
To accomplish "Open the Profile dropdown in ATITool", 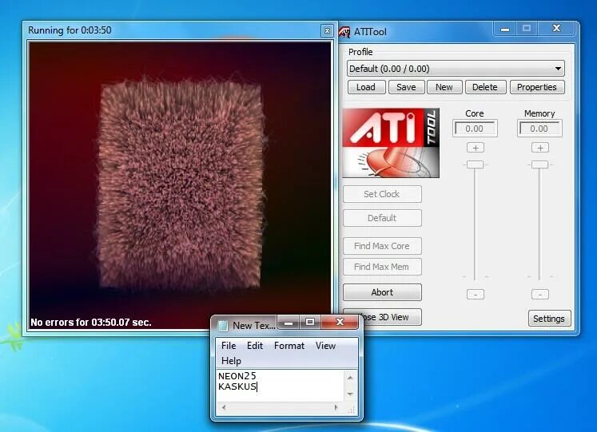I will [456, 69].
